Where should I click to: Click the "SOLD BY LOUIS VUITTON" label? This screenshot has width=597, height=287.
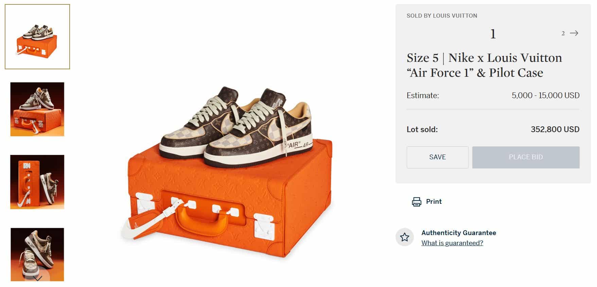[x=442, y=16]
